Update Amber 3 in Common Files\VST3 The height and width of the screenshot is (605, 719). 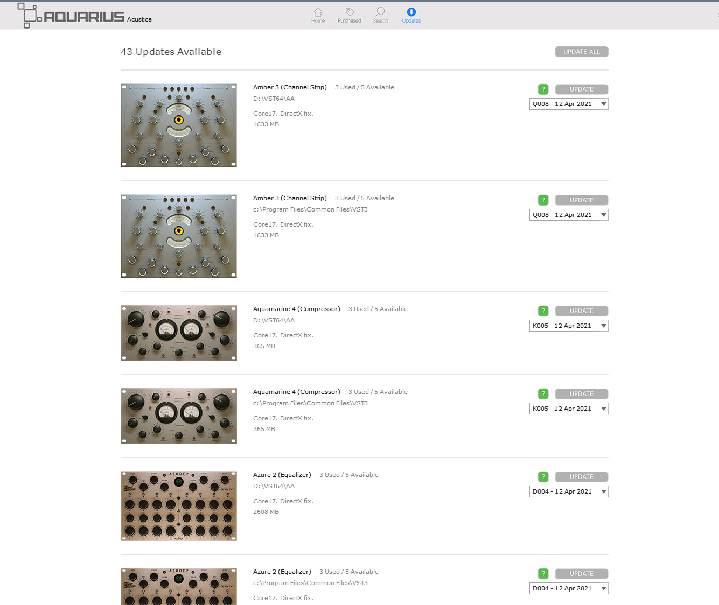(582, 200)
